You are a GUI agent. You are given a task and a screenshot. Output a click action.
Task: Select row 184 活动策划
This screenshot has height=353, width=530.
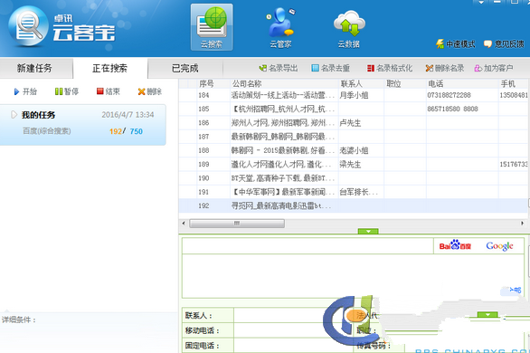pos(354,95)
